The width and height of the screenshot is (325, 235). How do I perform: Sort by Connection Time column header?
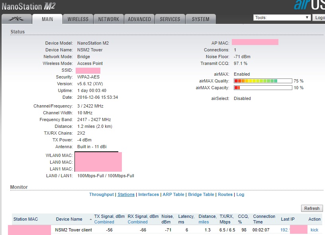[x=264, y=219]
